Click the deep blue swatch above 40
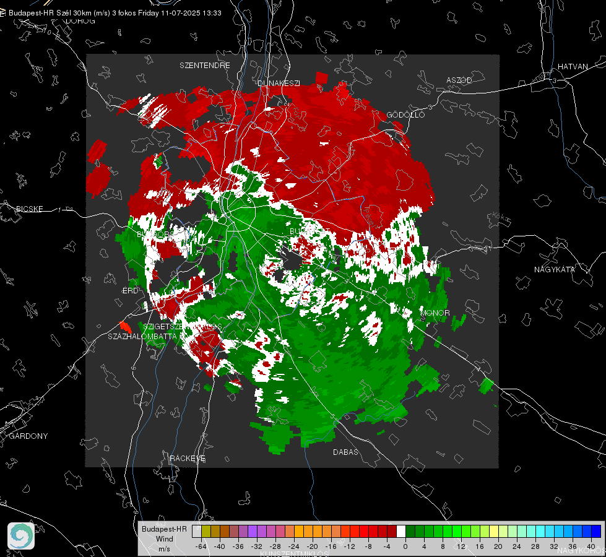606x557 pixels. click(x=596, y=532)
